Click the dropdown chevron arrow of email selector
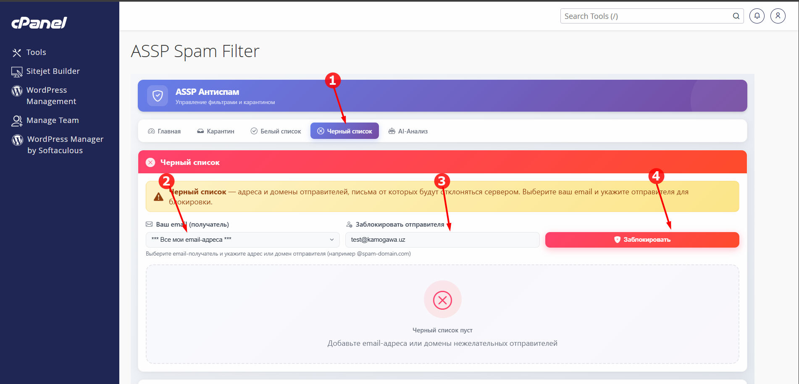The image size is (799, 384). point(331,240)
